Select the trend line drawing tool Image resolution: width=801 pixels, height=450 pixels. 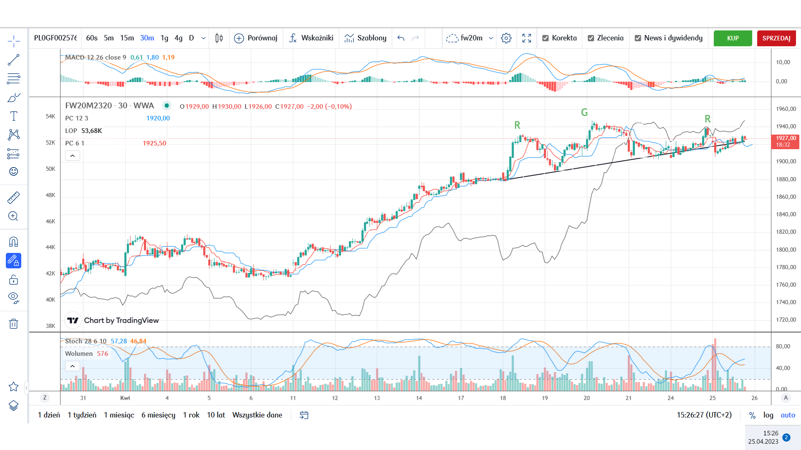coord(14,60)
